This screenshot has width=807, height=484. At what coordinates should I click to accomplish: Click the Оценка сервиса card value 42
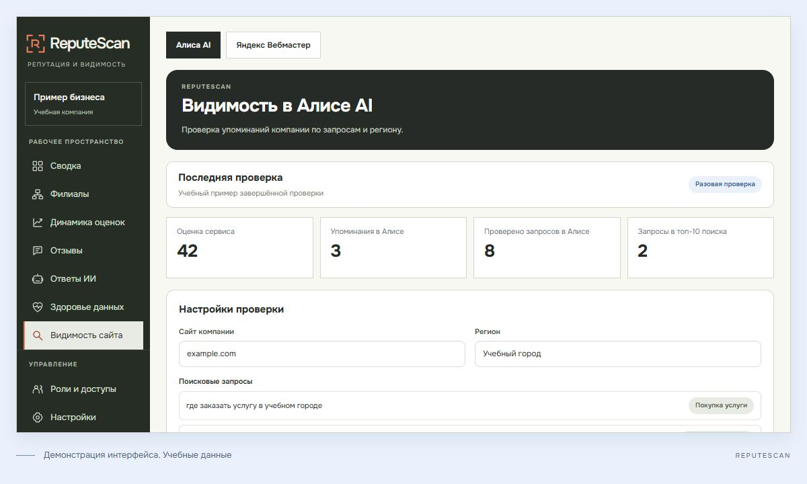coord(188,251)
